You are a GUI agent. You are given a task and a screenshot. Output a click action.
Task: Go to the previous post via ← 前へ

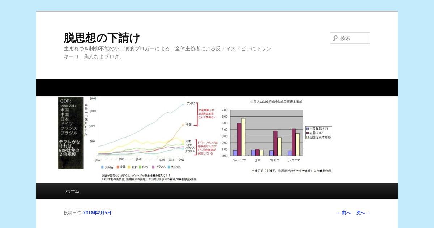click(x=344, y=213)
